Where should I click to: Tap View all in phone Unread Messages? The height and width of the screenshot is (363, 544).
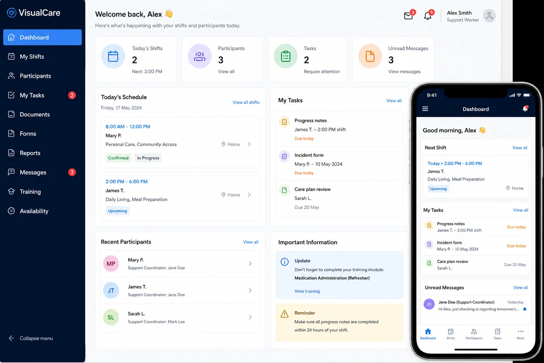[x=520, y=288]
